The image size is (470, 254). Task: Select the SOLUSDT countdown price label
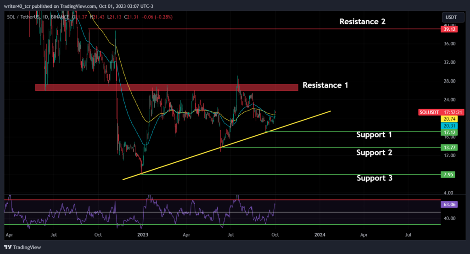[x=441, y=112]
